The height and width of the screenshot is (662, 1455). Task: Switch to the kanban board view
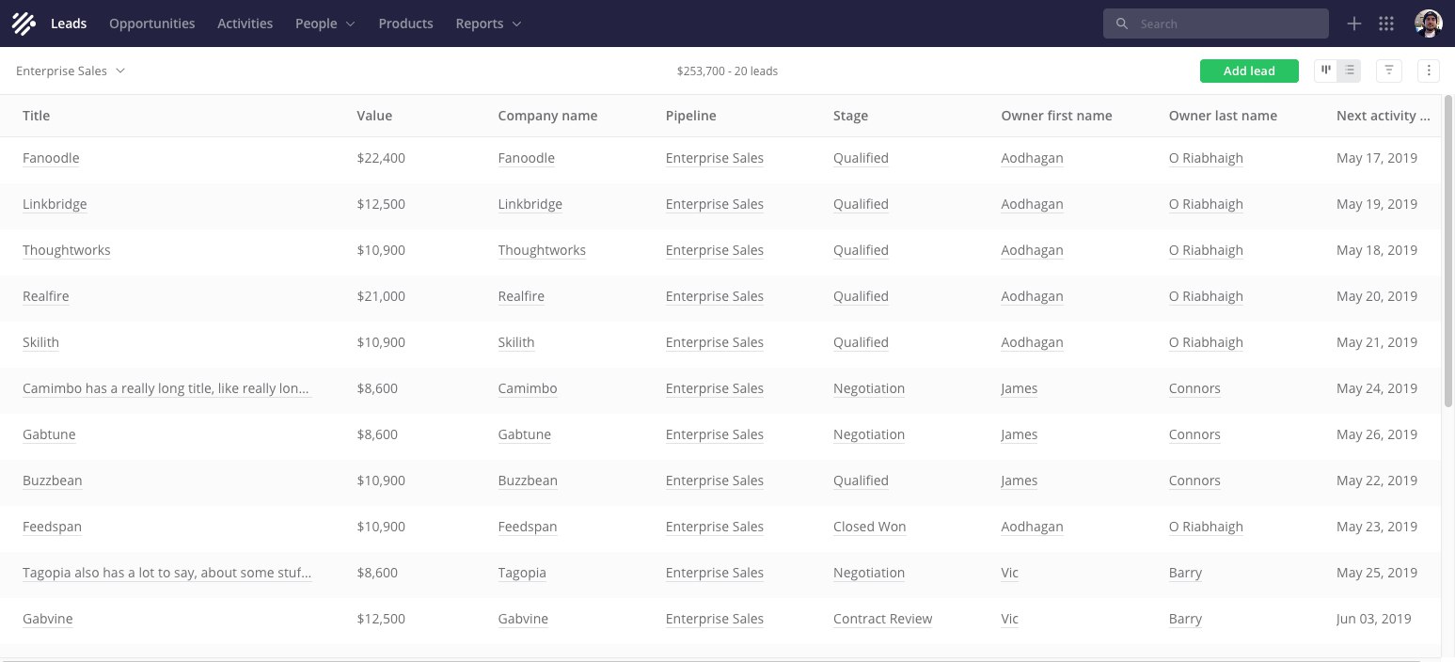(1326, 71)
